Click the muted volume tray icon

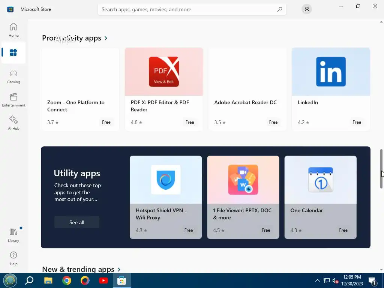tap(336, 280)
